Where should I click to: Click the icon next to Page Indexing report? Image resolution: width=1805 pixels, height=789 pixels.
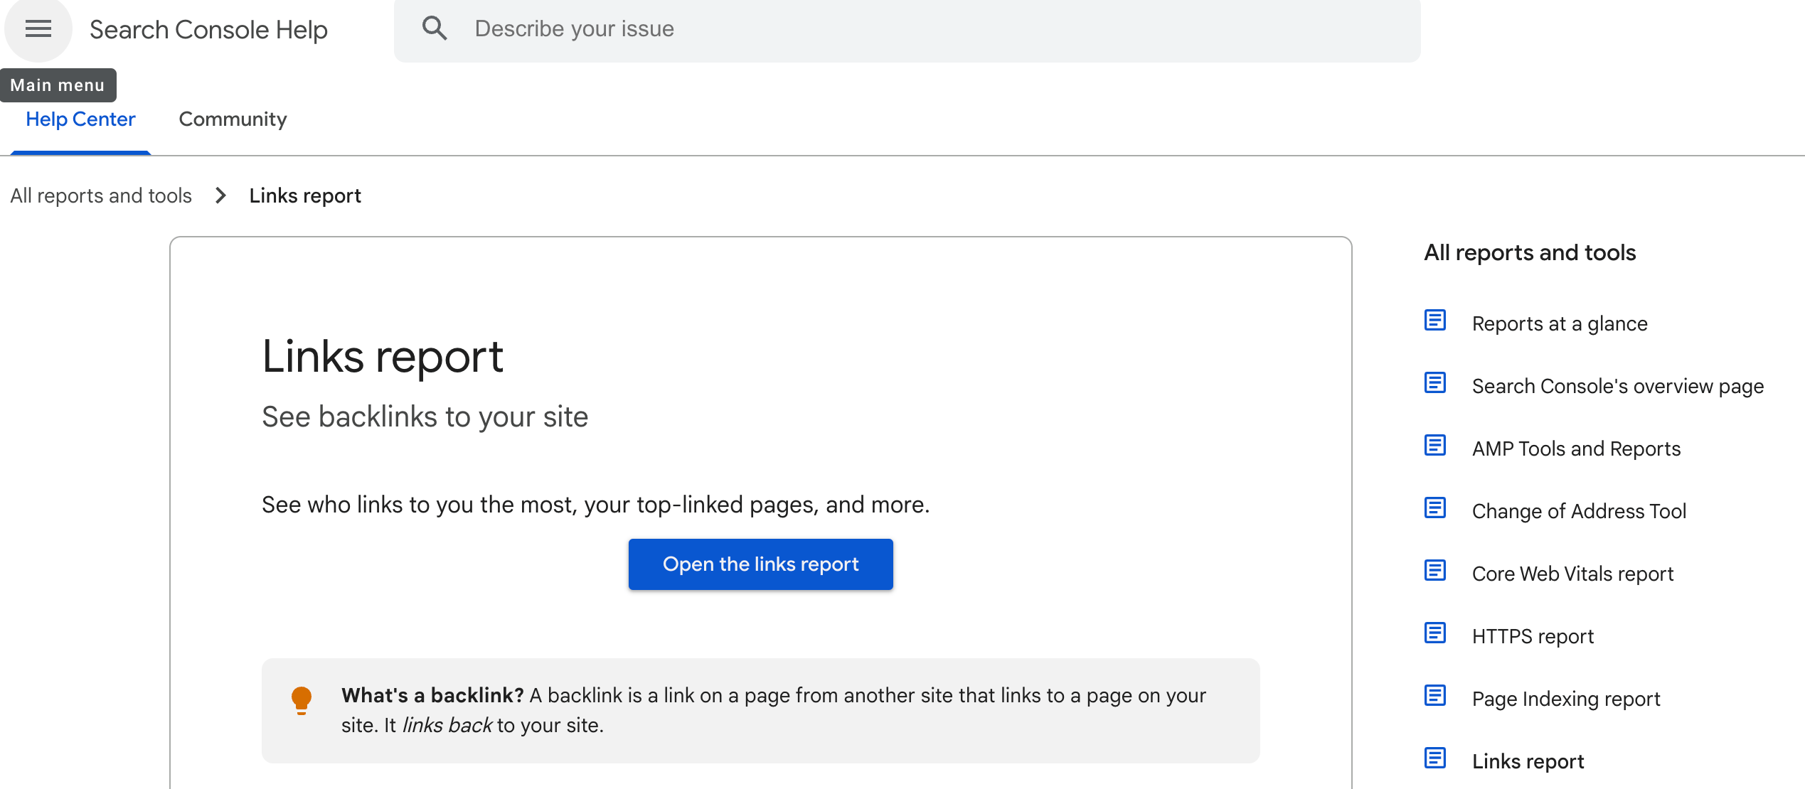(1434, 696)
